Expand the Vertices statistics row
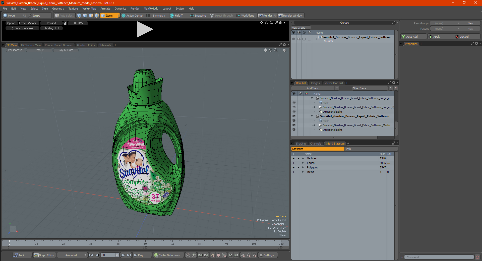 [x=303, y=158]
